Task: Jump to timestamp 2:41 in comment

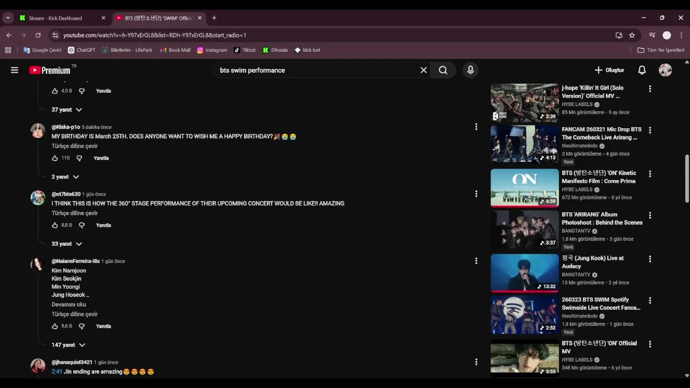Action: tap(57, 372)
